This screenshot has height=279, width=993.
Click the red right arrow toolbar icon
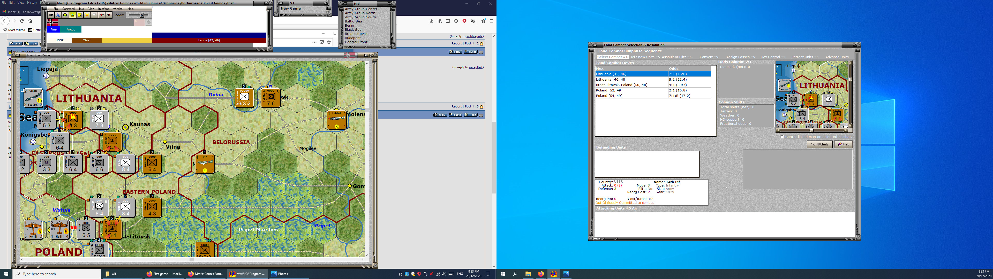pyautogui.click(x=109, y=15)
